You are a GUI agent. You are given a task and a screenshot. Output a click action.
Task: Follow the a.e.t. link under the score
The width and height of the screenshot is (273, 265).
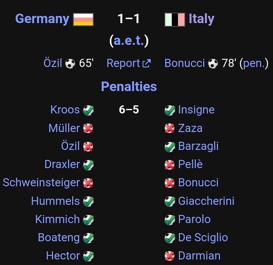coord(129,41)
